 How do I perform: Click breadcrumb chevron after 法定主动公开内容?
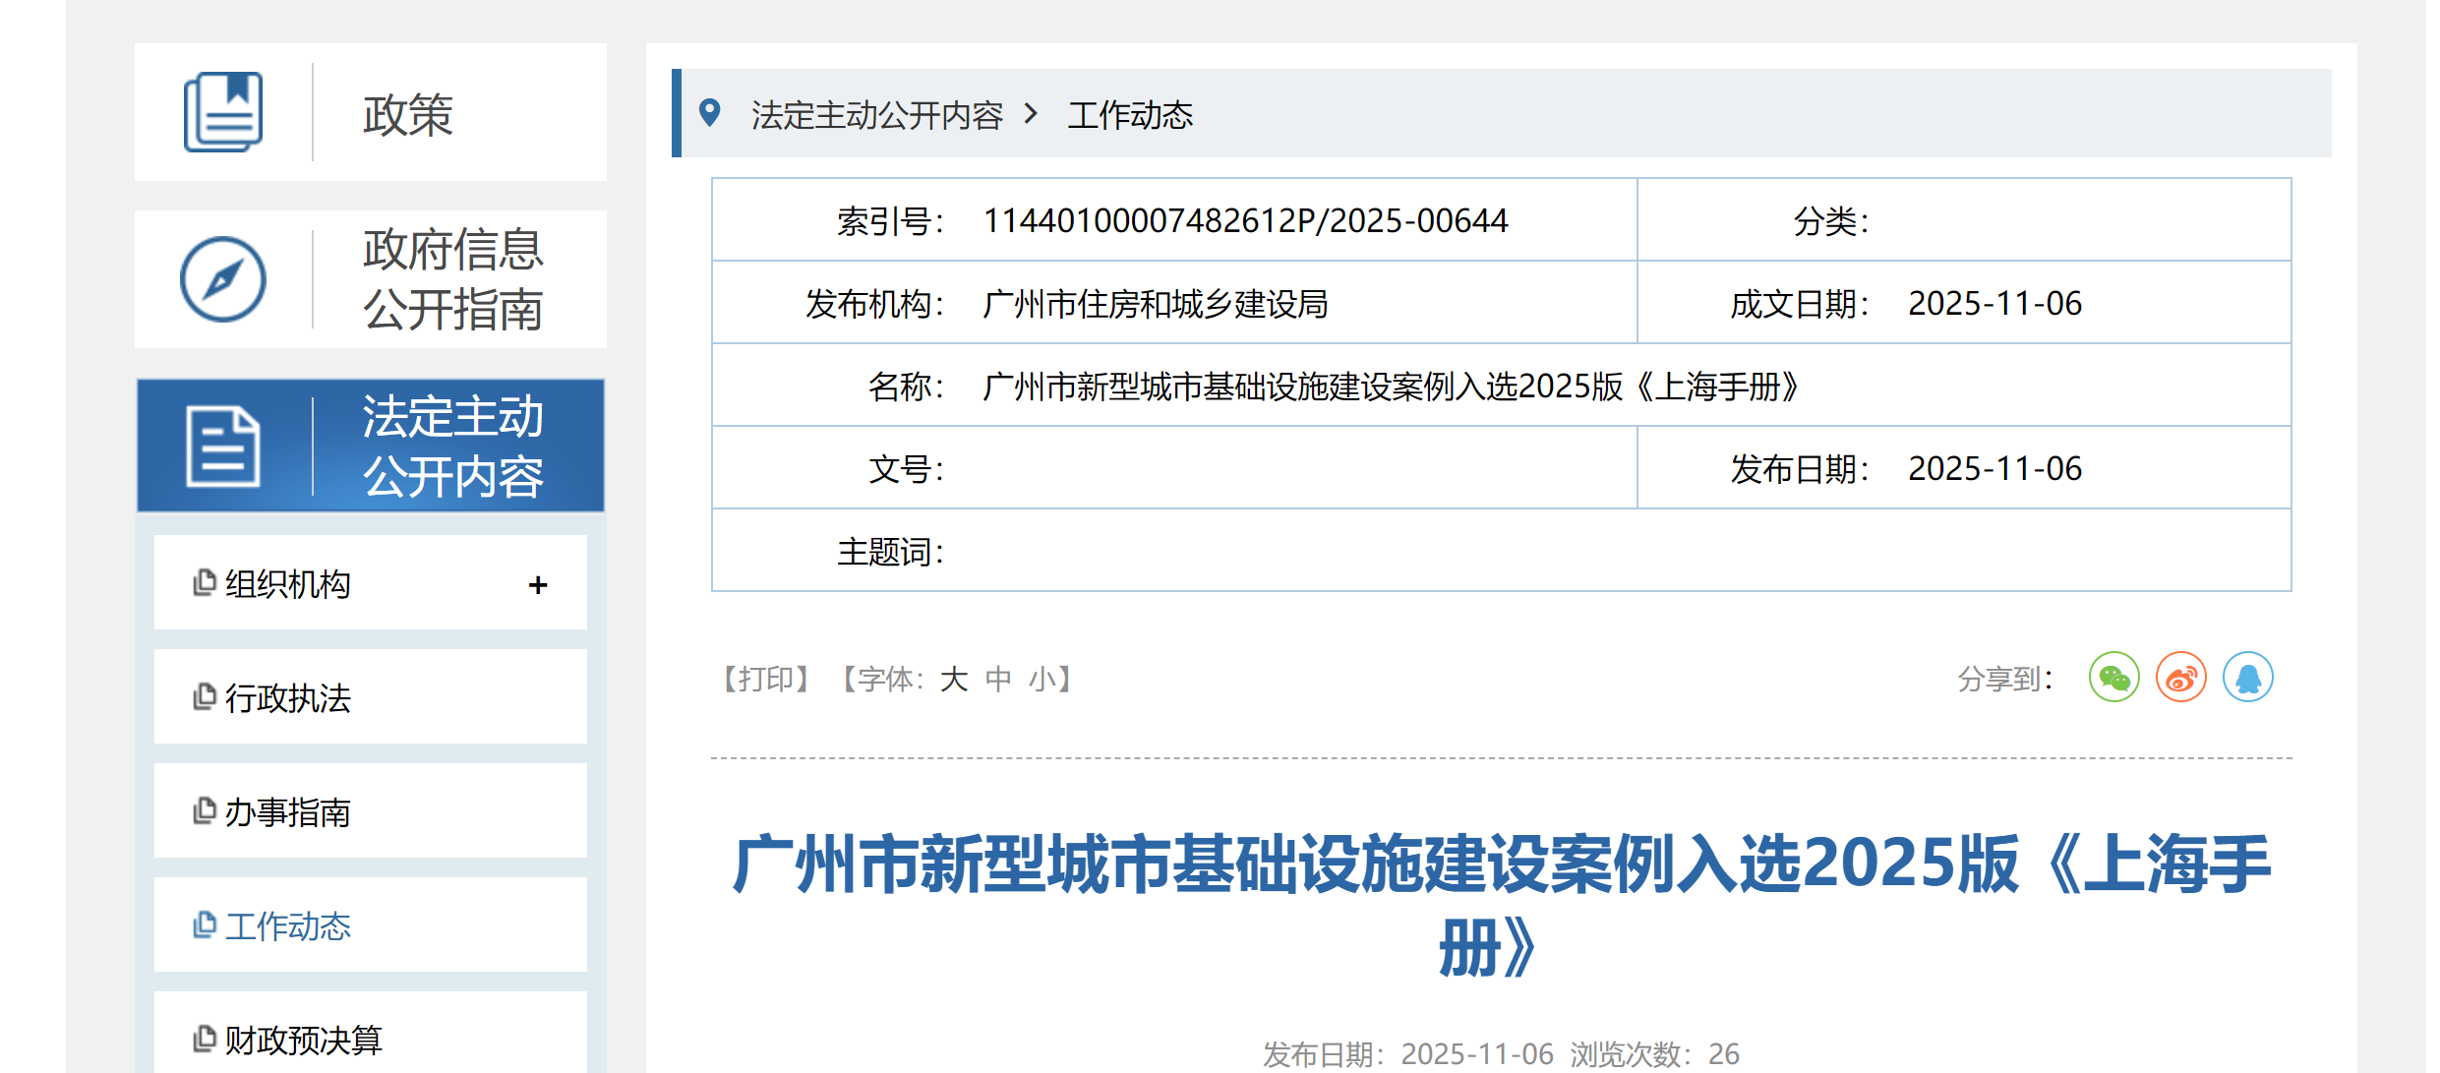pyautogui.click(x=1031, y=114)
